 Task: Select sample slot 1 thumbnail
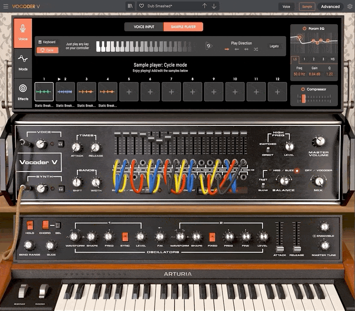(x=44, y=92)
